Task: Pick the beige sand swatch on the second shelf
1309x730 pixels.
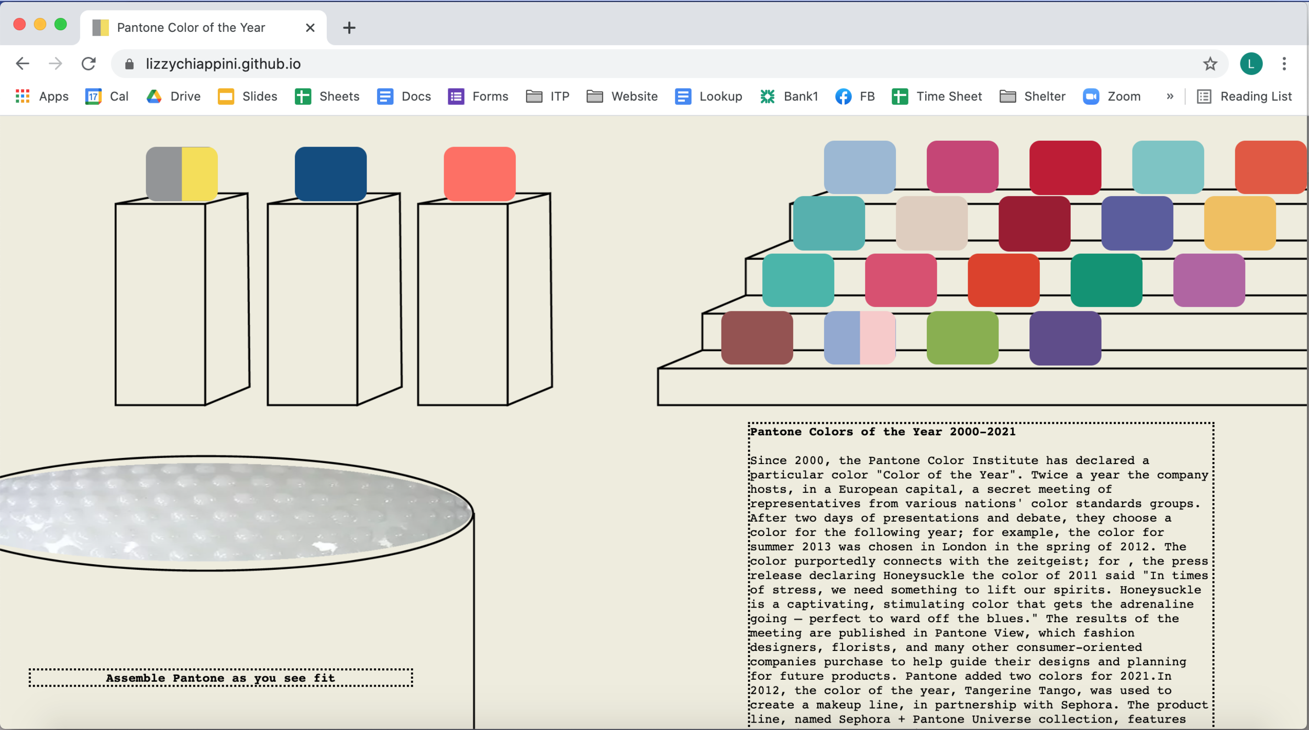Action: [931, 223]
